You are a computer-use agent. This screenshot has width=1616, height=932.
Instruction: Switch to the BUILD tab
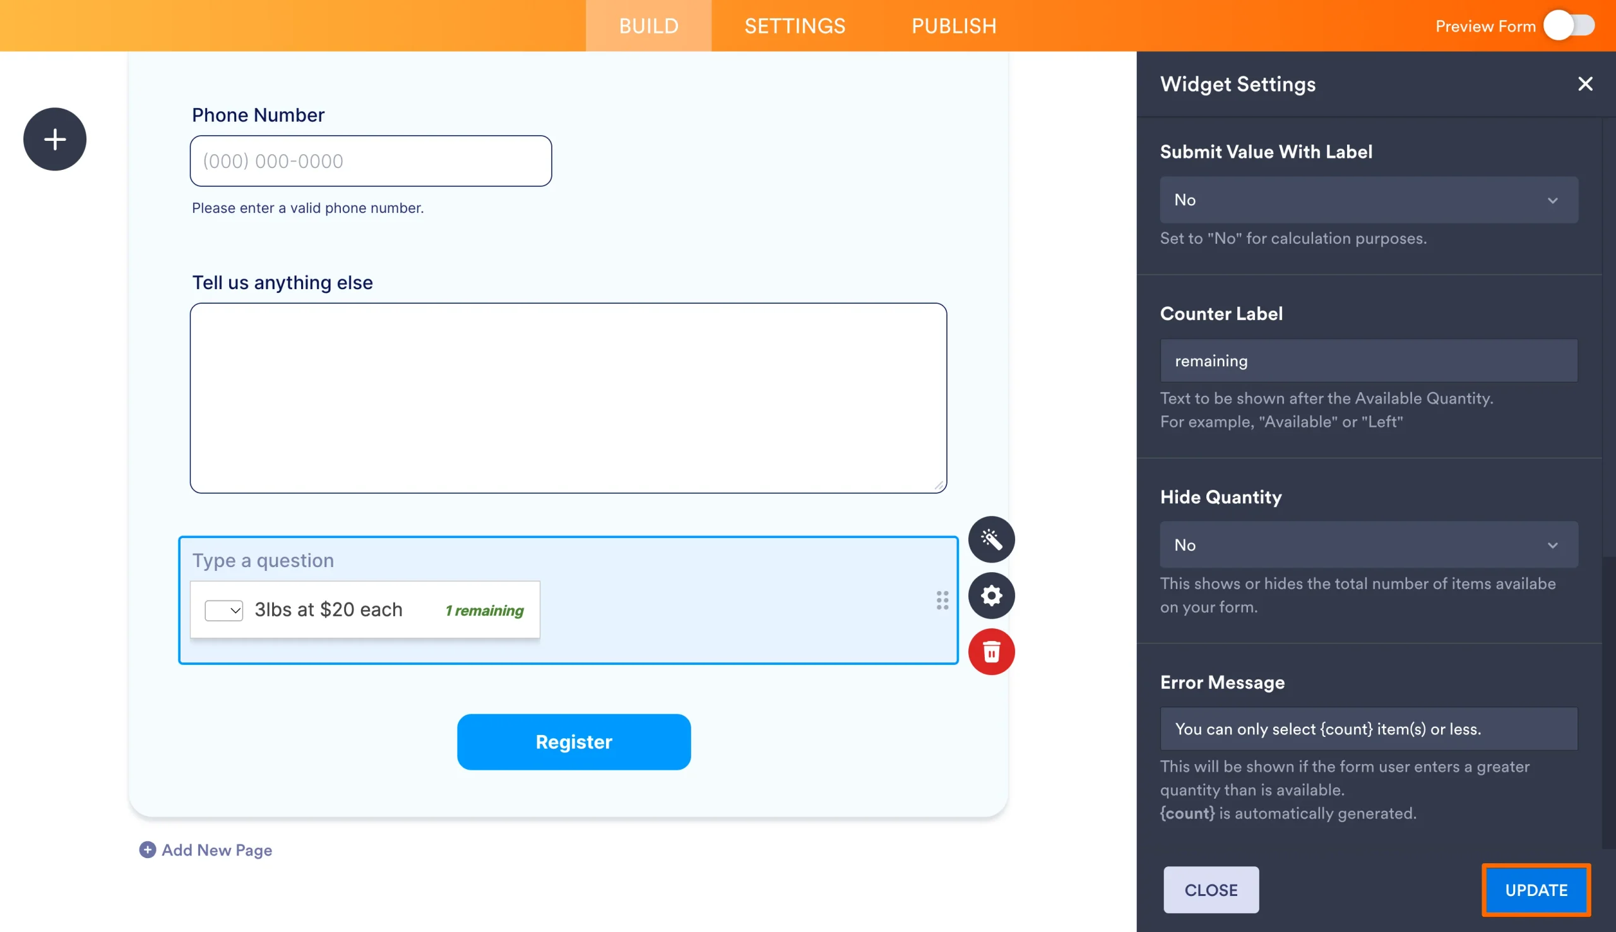[648, 26]
